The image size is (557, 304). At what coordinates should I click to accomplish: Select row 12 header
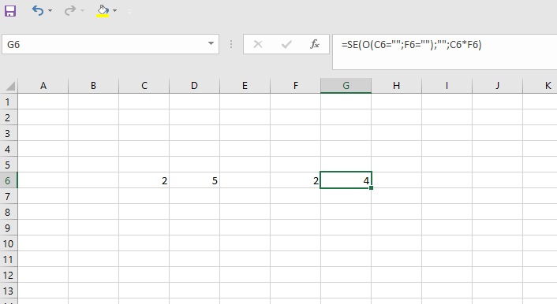[x=9, y=275]
